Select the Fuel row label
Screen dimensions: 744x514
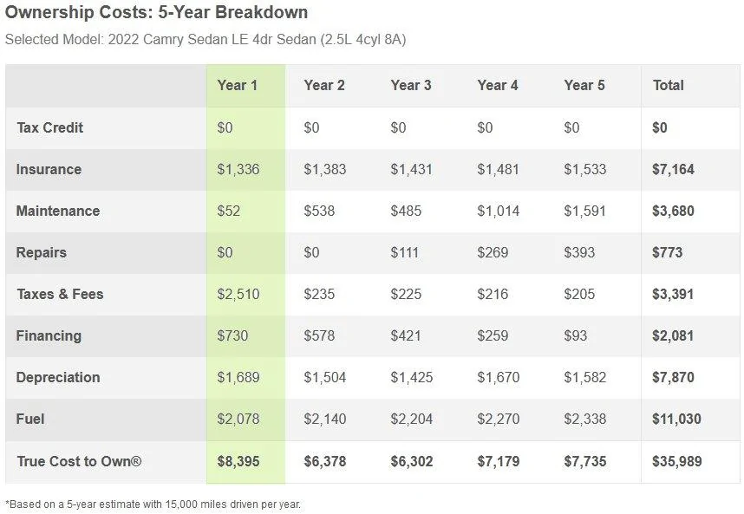pyautogui.click(x=30, y=419)
